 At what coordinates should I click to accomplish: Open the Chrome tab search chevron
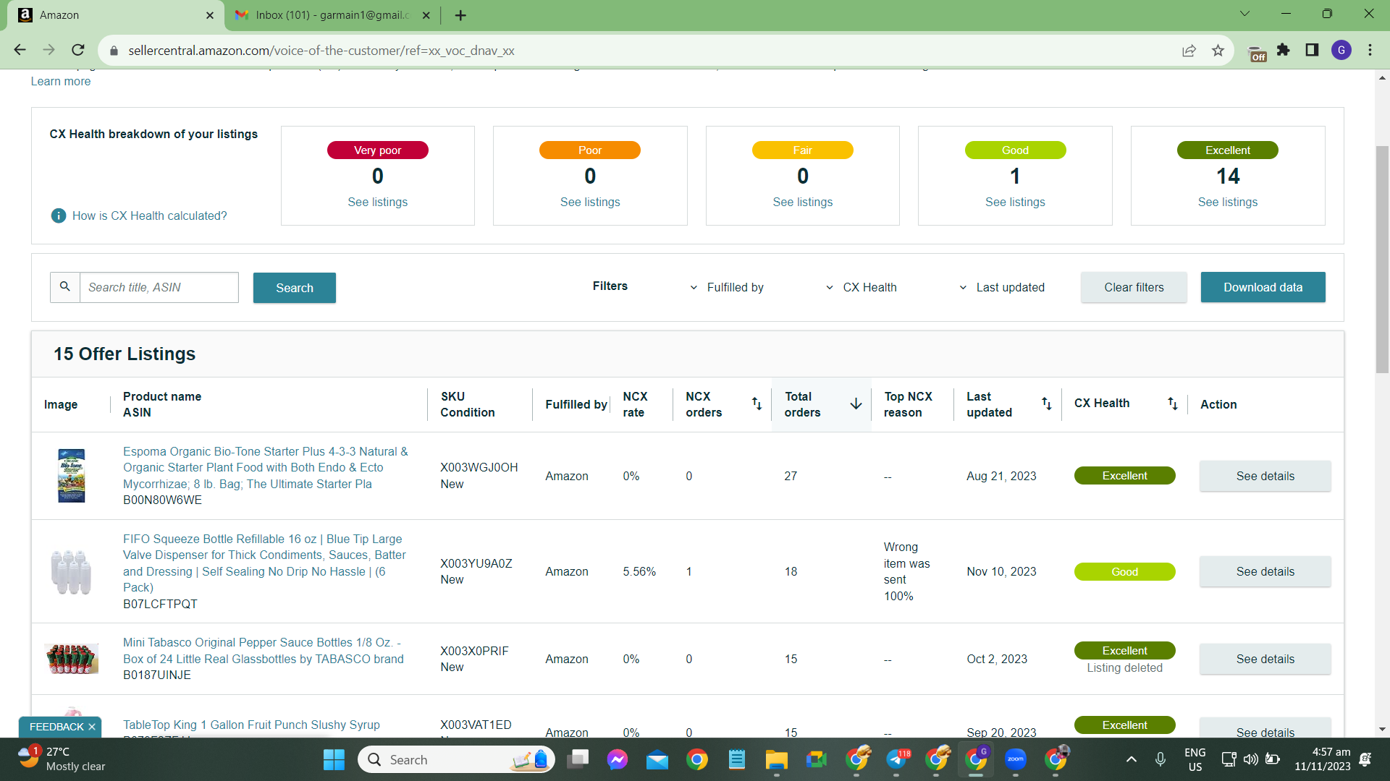1244,14
